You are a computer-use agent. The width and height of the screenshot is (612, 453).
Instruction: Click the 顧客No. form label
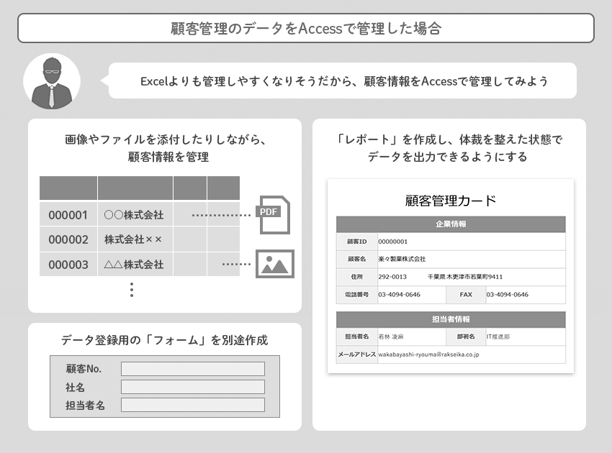click(x=84, y=369)
